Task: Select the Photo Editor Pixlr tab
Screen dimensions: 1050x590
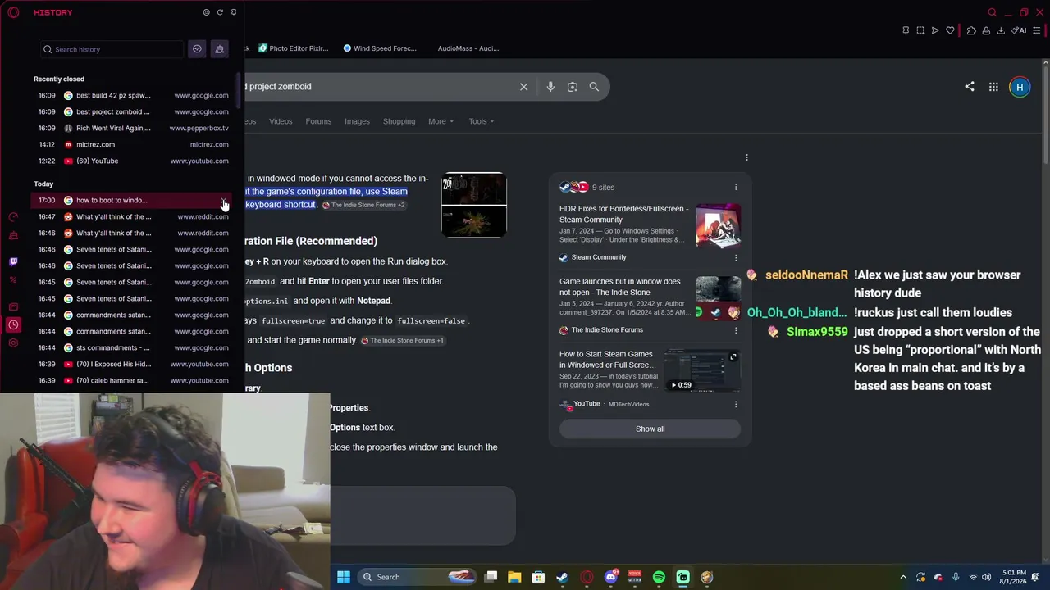Action: point(294,48)
